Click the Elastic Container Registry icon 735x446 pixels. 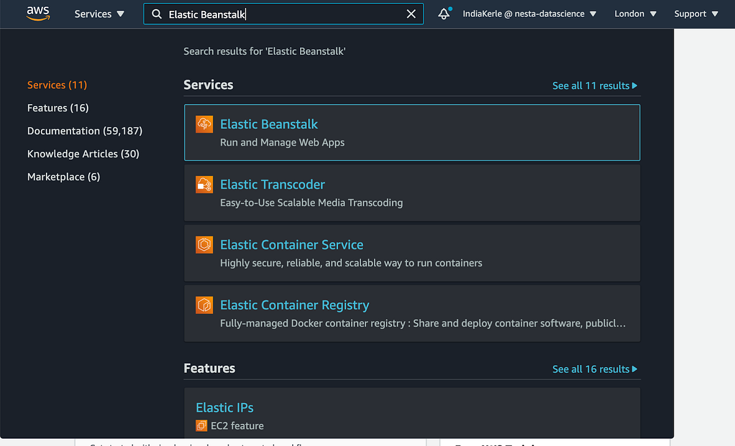pos(204,305)
